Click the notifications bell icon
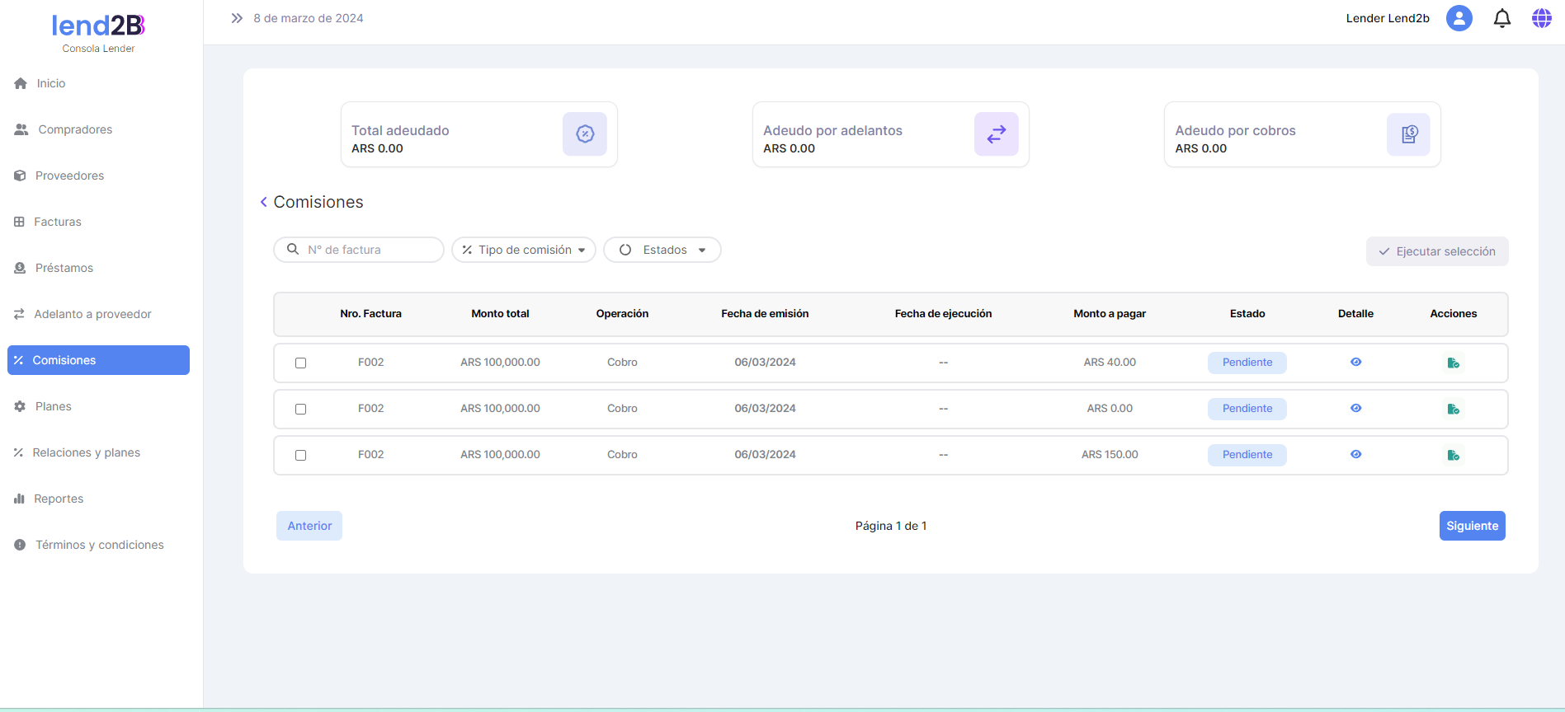Image resolution: width=1565 pixels, height=712 pixels. pos(1501,18)
